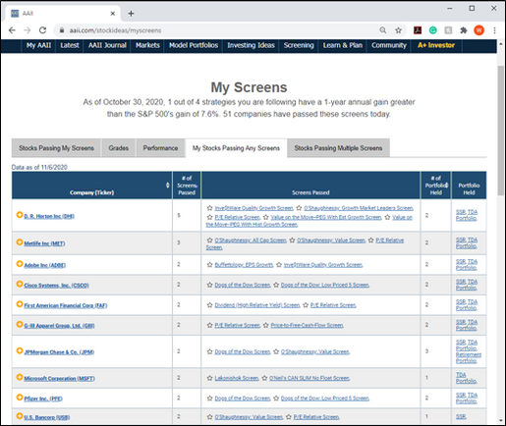
Task: Open the Learn & Plan menu
Action: click(x=343, y=45)
